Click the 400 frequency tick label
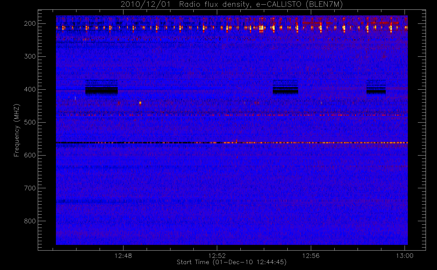The height and width of the screenshot is (270, 437). point(30,89)
